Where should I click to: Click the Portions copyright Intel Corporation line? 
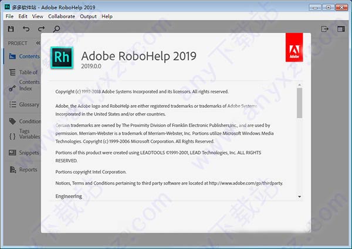click(91, 172)
